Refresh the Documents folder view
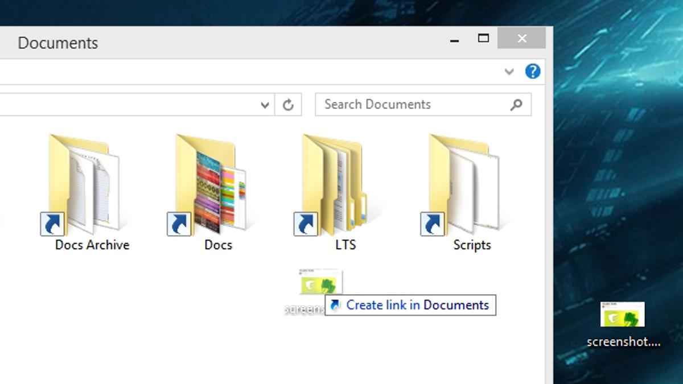Image resolution: width=683 pixels, height=384 pixels. 288,105
